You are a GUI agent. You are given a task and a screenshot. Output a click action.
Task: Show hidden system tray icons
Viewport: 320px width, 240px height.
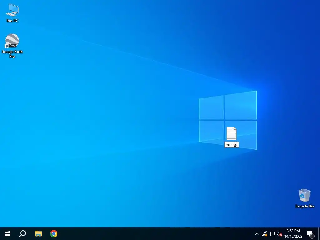pos(257,234)
